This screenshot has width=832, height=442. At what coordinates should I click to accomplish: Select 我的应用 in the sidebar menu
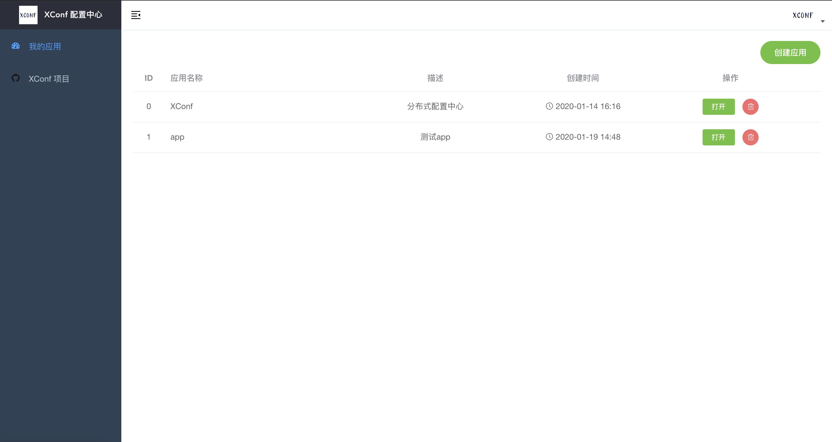click(45, 46)
